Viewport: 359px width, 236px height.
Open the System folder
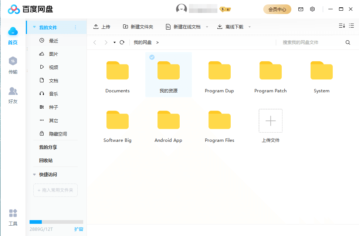(x=321, y=71)
